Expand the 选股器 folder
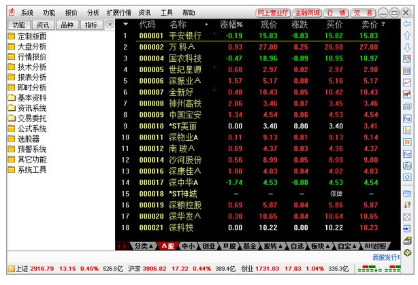The width and height of the screenshot is (418, 285). 23,139
